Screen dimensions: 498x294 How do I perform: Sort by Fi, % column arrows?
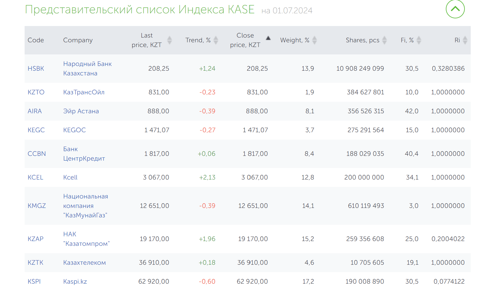tap(419, 40)
